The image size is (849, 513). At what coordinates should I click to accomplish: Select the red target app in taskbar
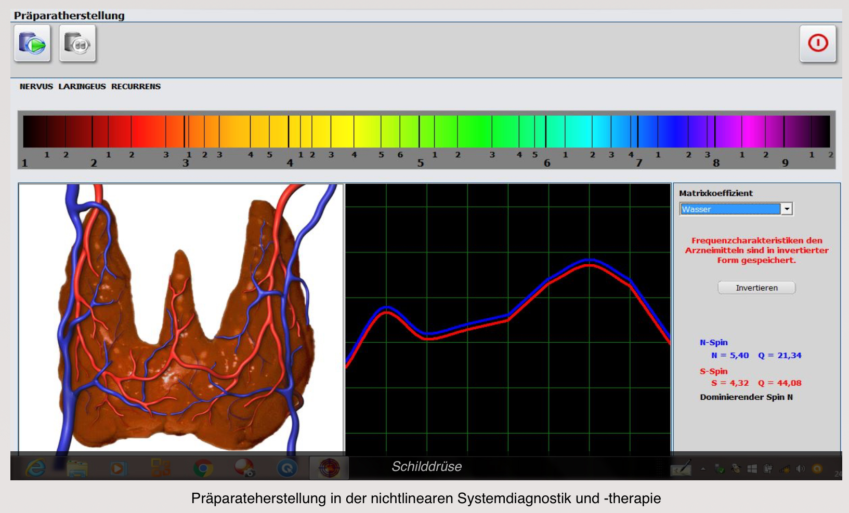pyautogui.click(x=329, y=468)
